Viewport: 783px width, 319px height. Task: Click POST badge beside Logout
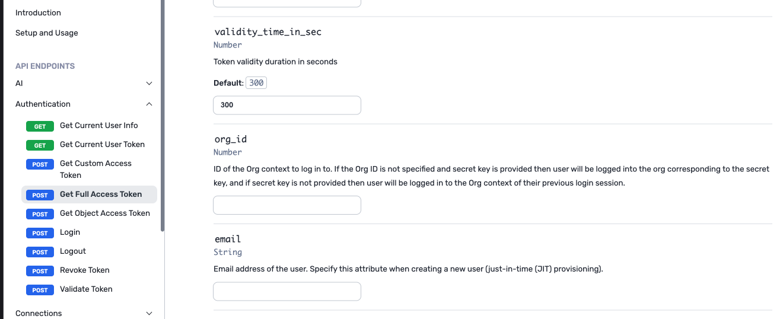pyautogui.click(x=40, y=252)
